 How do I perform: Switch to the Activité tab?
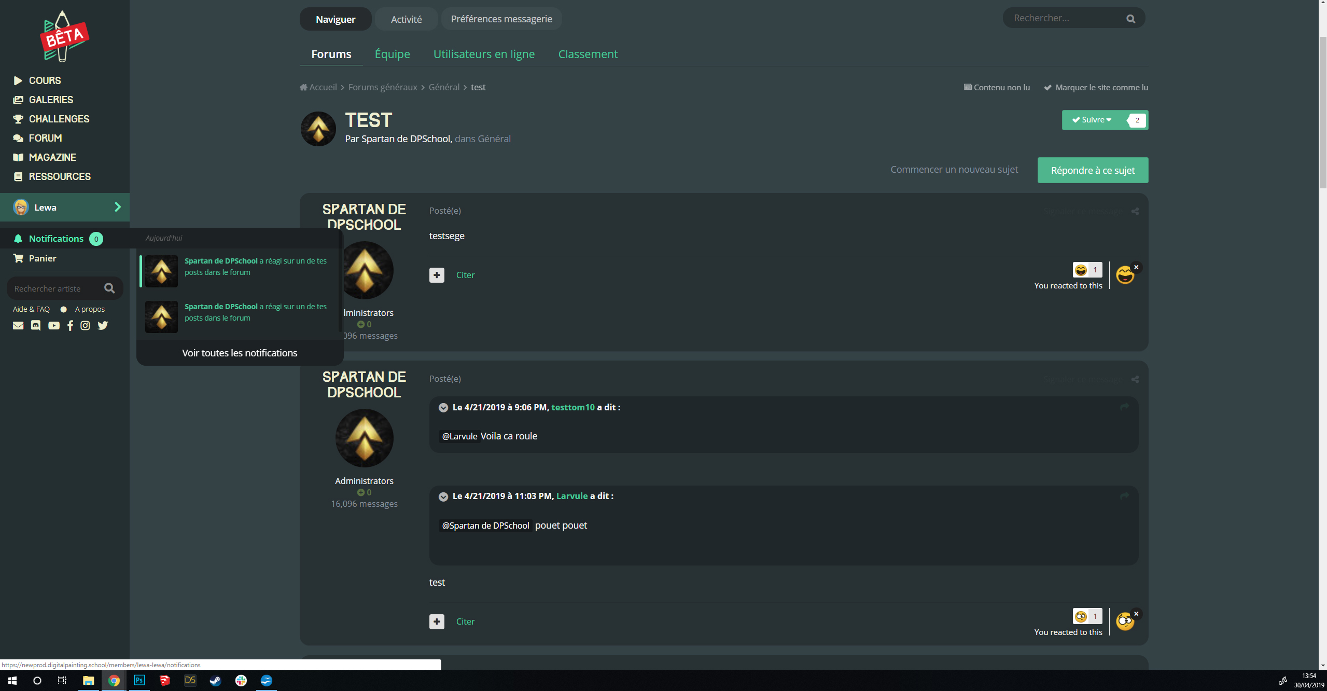406,19
